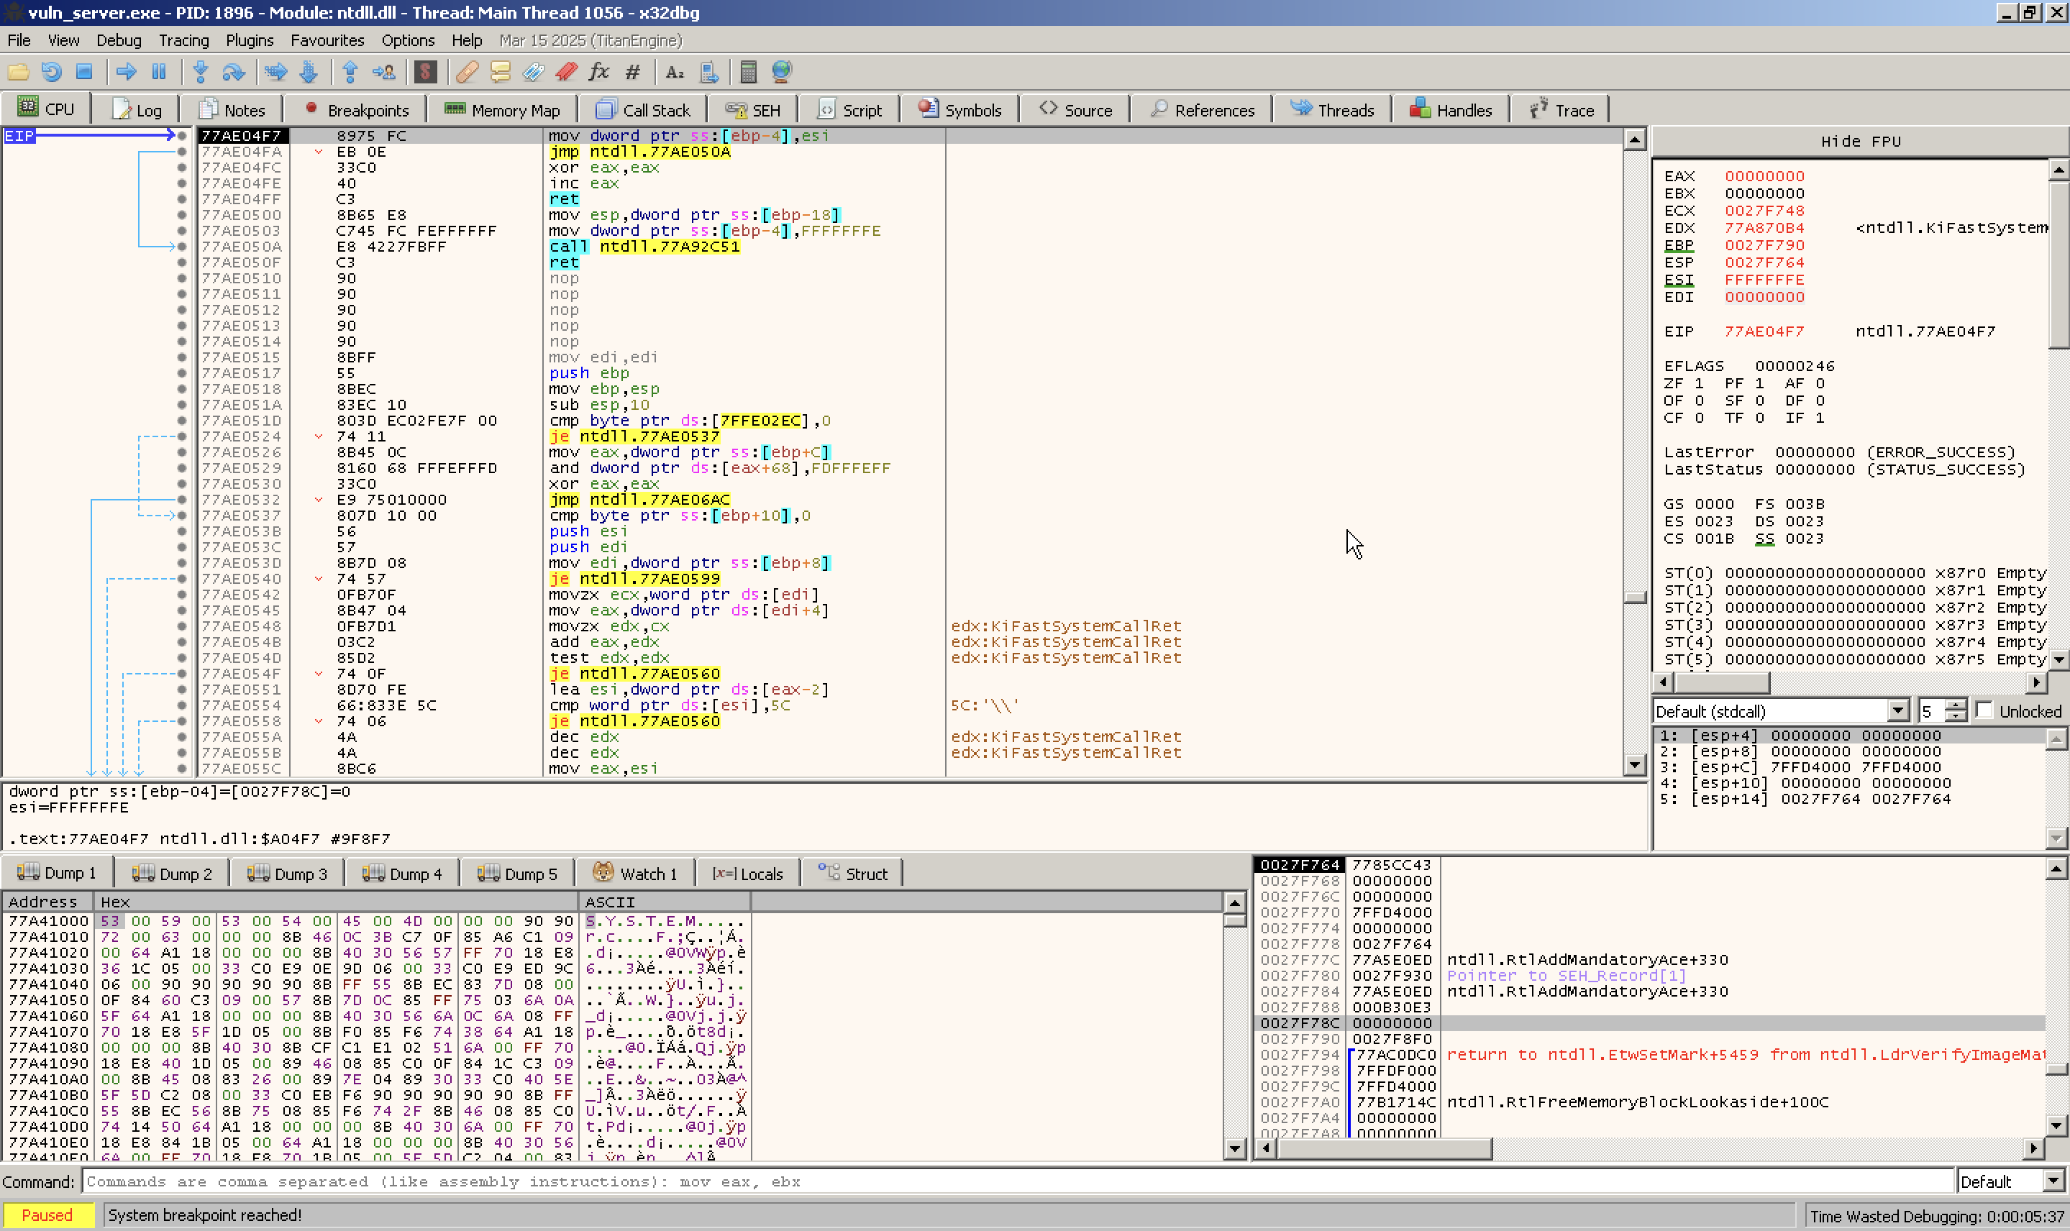Screen dimensions: 2070x1231
Task: Toggle breakpoint bullet at 77AE0524
Action: (182, 436)
